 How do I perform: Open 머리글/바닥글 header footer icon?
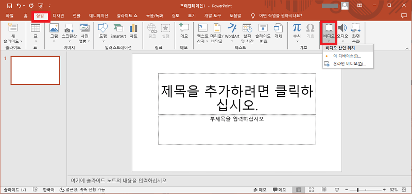[x=217, y=28]
